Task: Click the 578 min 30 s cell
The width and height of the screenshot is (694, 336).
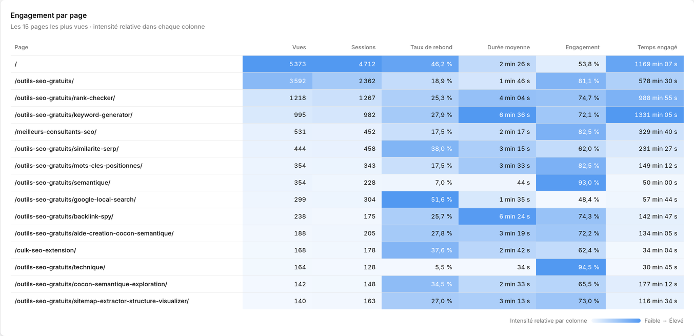Action: pos(645,81)
